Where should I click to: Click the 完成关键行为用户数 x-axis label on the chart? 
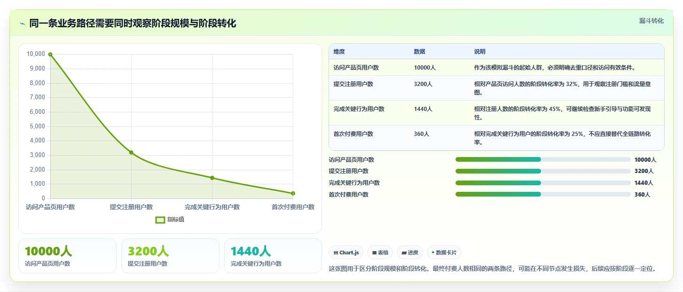(212, 207)
